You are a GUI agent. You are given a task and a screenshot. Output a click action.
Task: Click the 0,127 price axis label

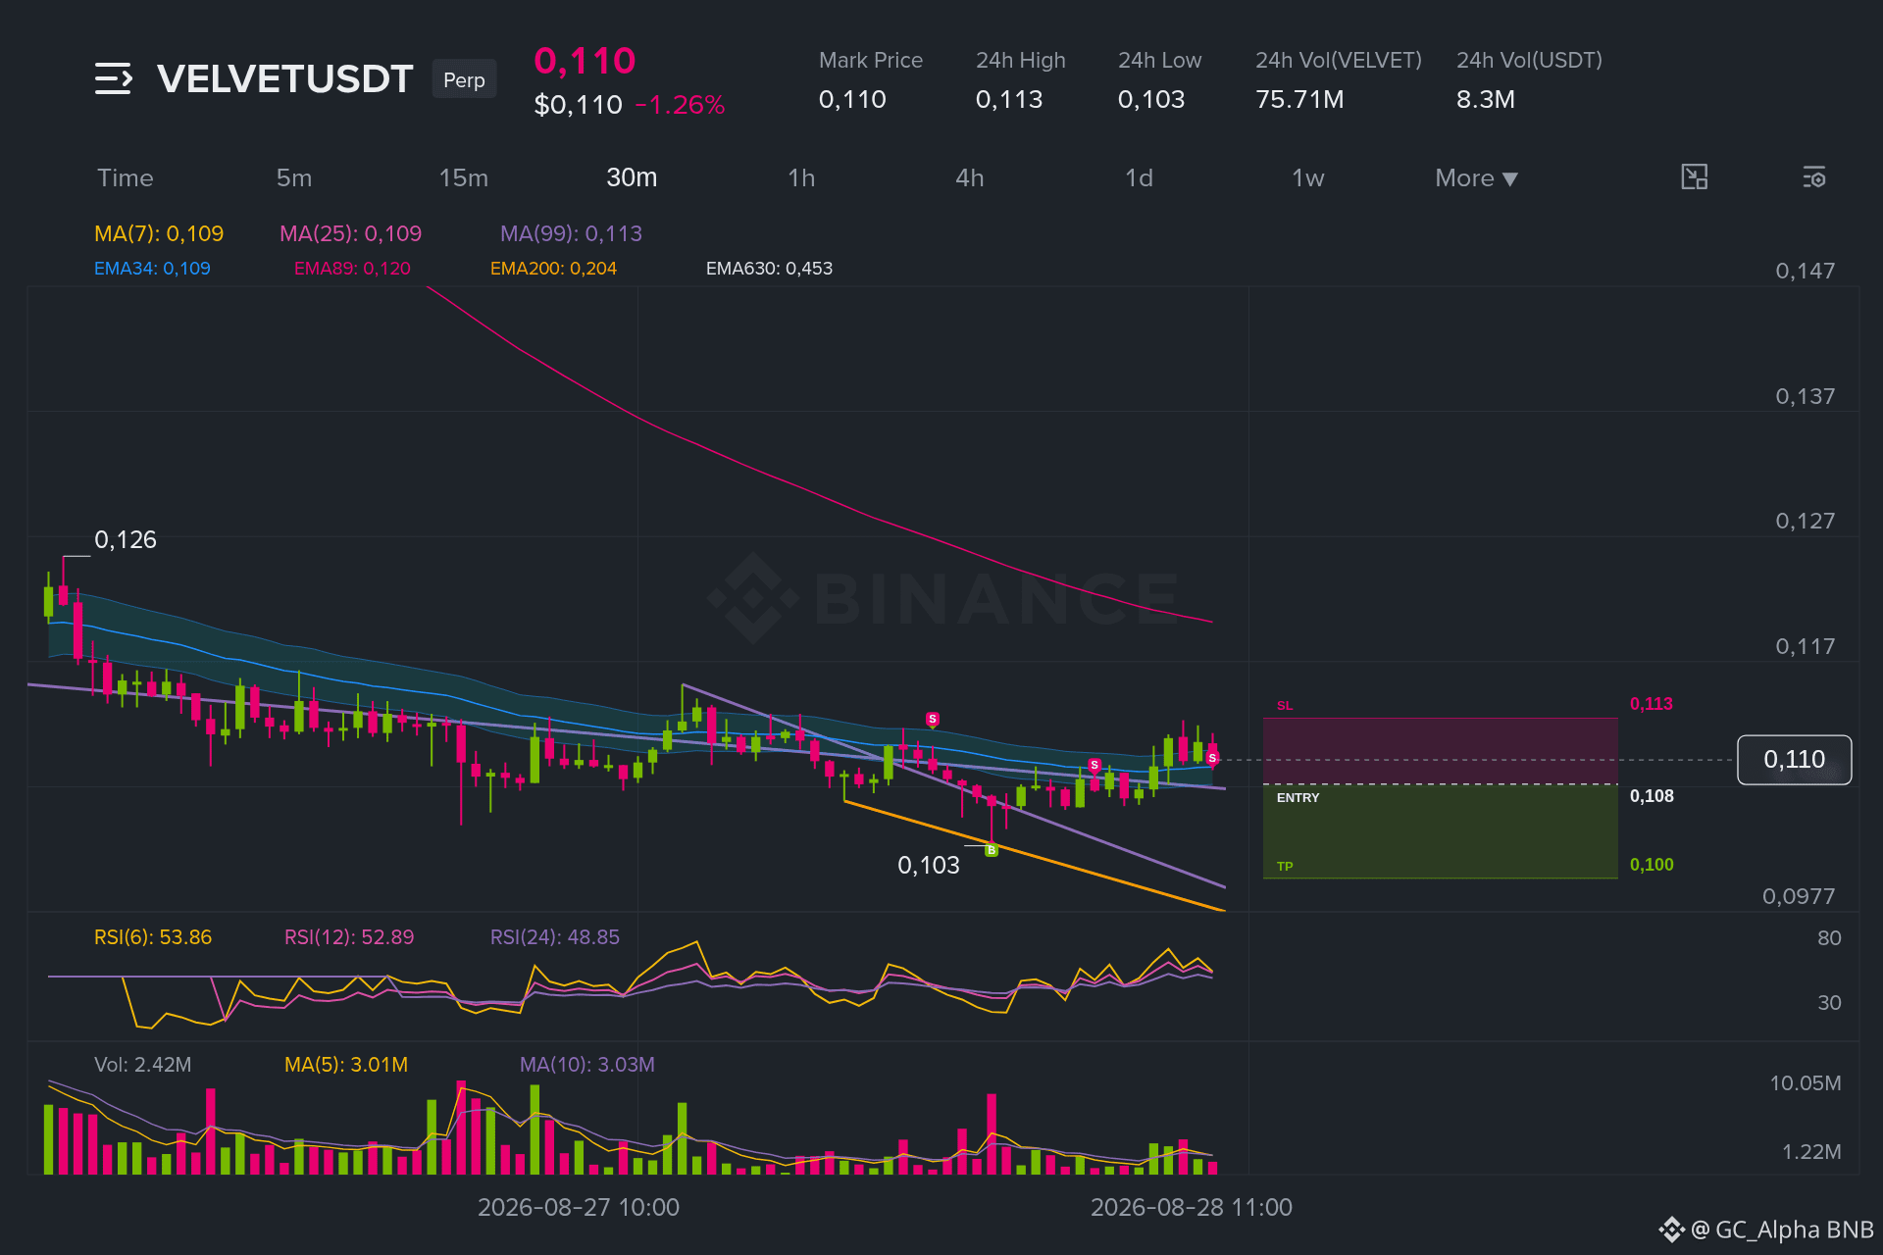(x=1805, y=521)
